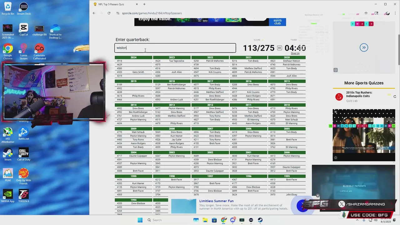Launch TEKKEN 8 from desktop
The image size is (400, 225).
tap(23, 196)
